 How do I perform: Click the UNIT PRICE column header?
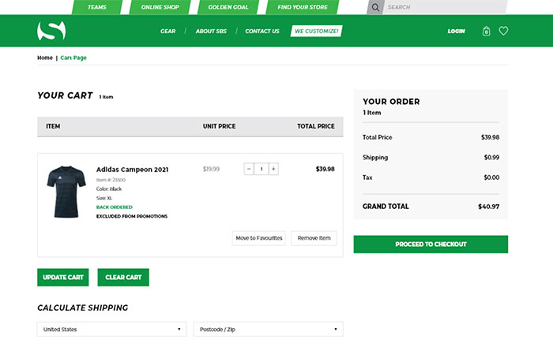[219, 126]
